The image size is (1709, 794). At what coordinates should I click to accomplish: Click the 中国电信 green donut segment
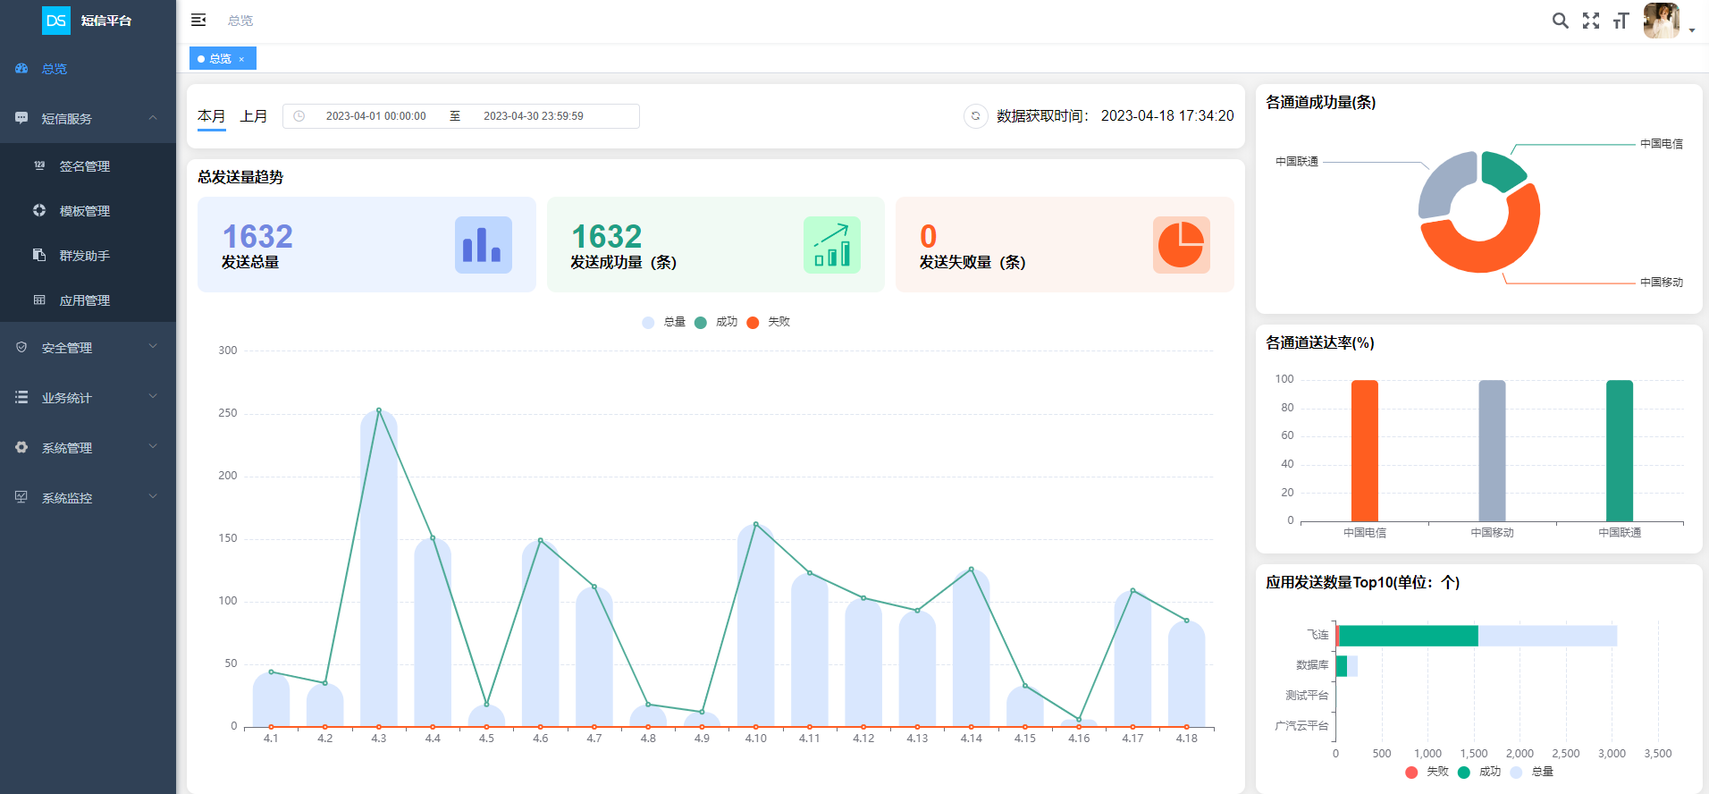(x=1503, y=170)
